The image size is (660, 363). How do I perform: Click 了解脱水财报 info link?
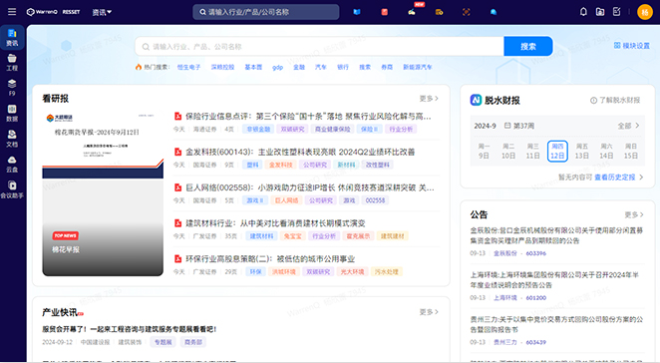tap(615, 101)
